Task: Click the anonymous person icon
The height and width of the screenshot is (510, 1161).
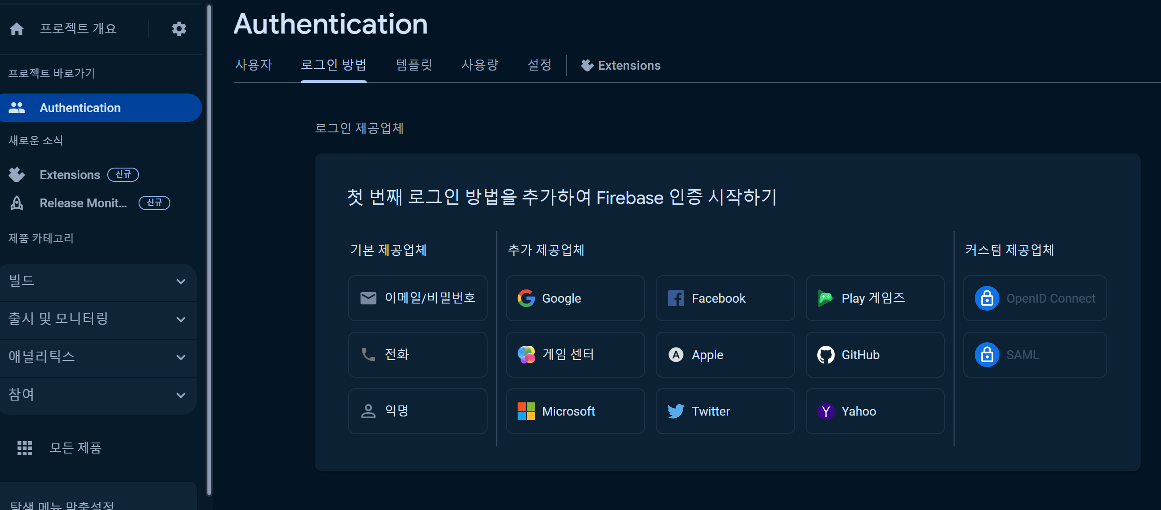Action: [x=368, y=411]
